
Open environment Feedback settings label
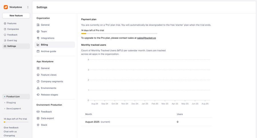(46, 112)
